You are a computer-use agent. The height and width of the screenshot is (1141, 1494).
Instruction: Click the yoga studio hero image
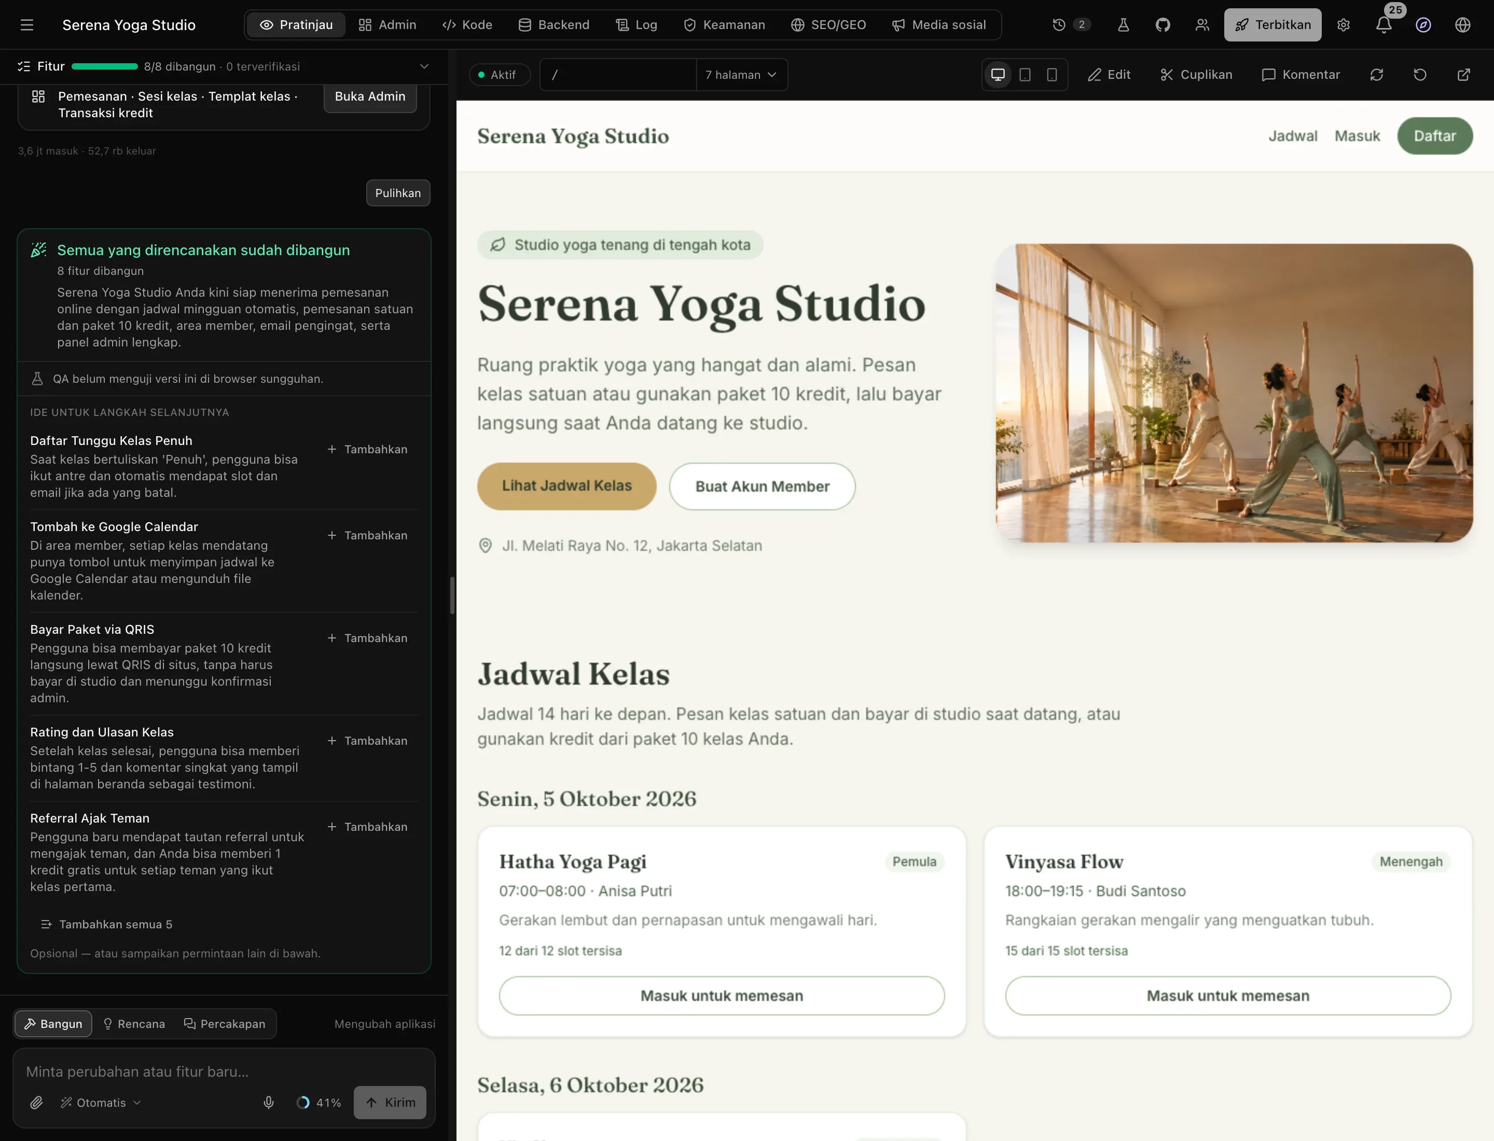pos(1234,393)
